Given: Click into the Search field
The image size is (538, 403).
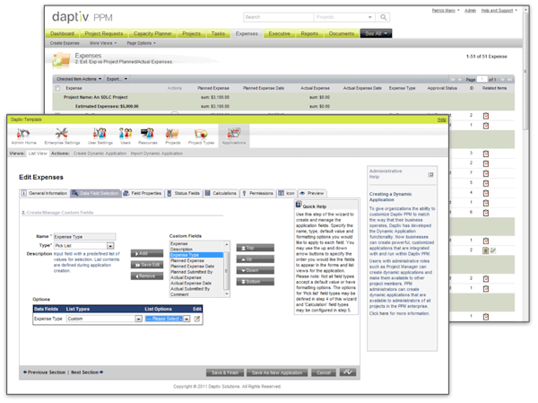Looking at the screenshot, I should tap(278, 17).
